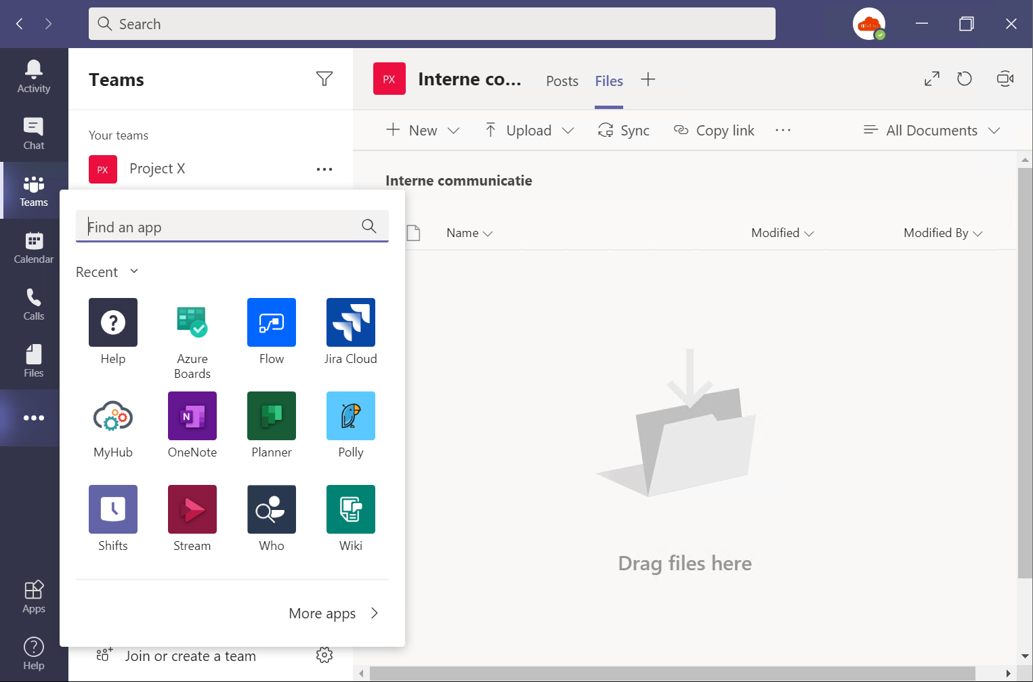Open Calls in the sidebar

[x=34, y=304]
